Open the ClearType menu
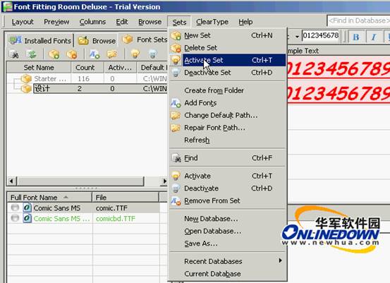390x283 pixels. [x=212, y=22]
